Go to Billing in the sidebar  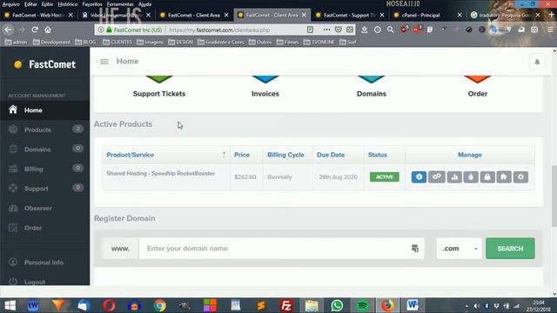(44, 169)
